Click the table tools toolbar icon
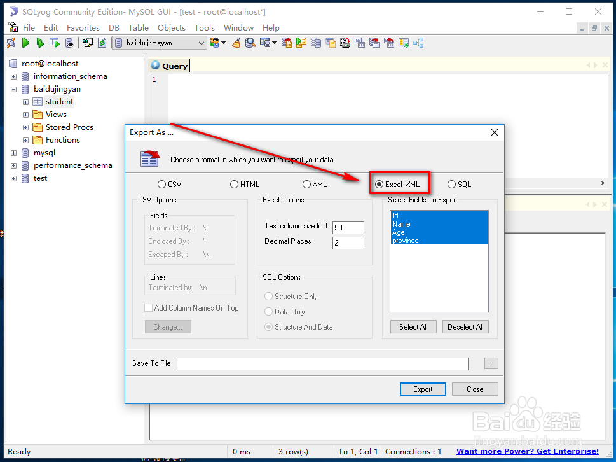Image resolution: width=616 pixels, height=462 pixels. (x=265, y=43)
